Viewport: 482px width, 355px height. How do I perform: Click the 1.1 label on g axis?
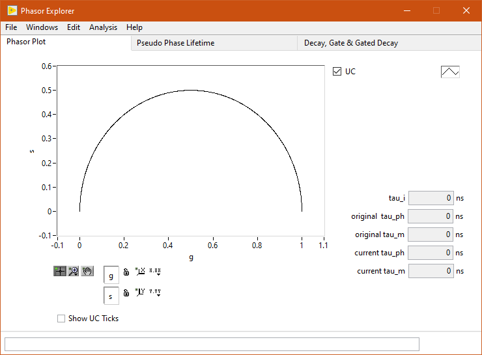323,246
